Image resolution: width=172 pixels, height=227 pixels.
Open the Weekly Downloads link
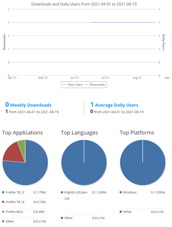point(28,105)
